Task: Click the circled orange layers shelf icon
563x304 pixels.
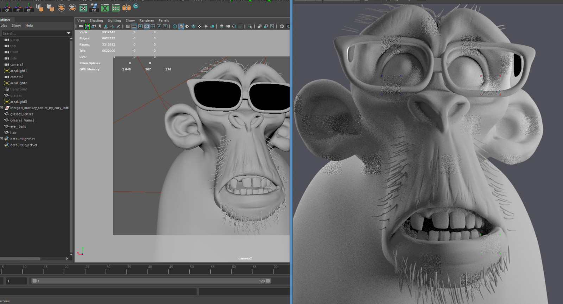Action: point(61,8)
